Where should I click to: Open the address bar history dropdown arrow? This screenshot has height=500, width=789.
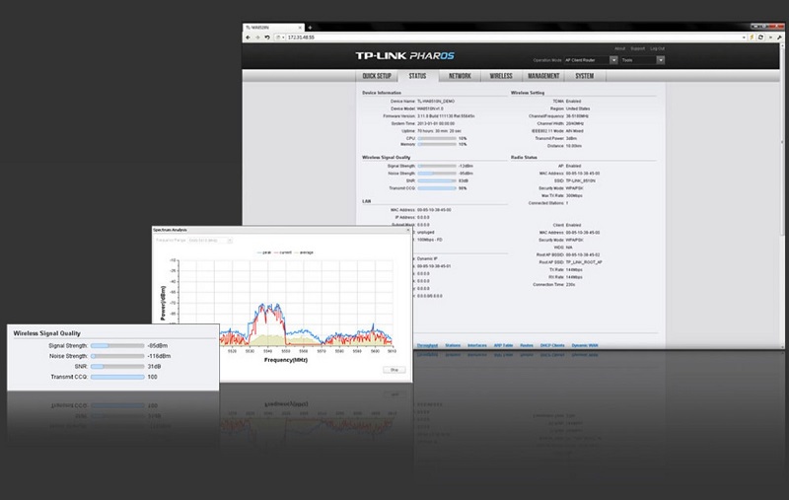tap(744, 37)
